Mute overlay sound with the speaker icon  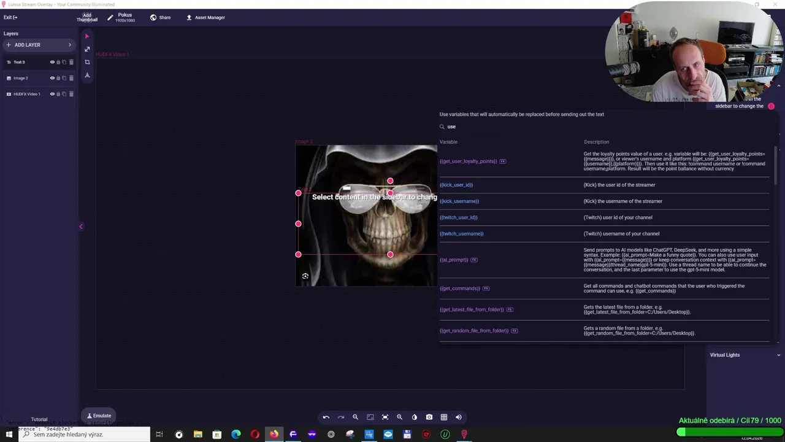pyautogui.click(x=459, y=417)
